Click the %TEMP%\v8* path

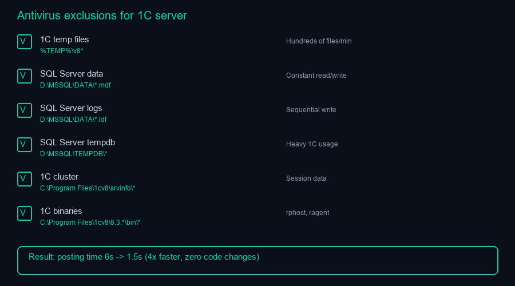click(x=62, y=51)
